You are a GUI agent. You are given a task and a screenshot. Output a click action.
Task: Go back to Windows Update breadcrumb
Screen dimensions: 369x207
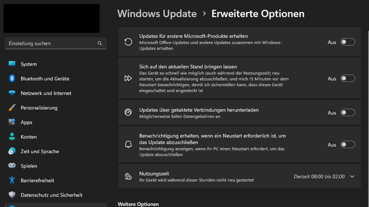(x=157, y=14)
